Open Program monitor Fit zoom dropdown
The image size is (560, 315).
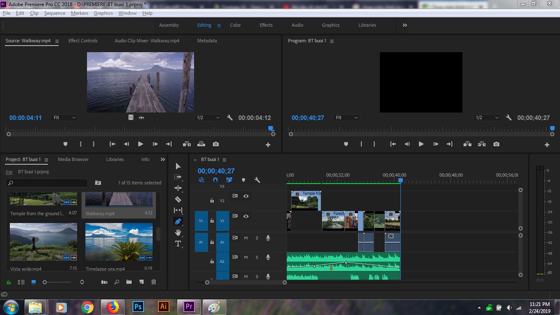coord(346,117)
